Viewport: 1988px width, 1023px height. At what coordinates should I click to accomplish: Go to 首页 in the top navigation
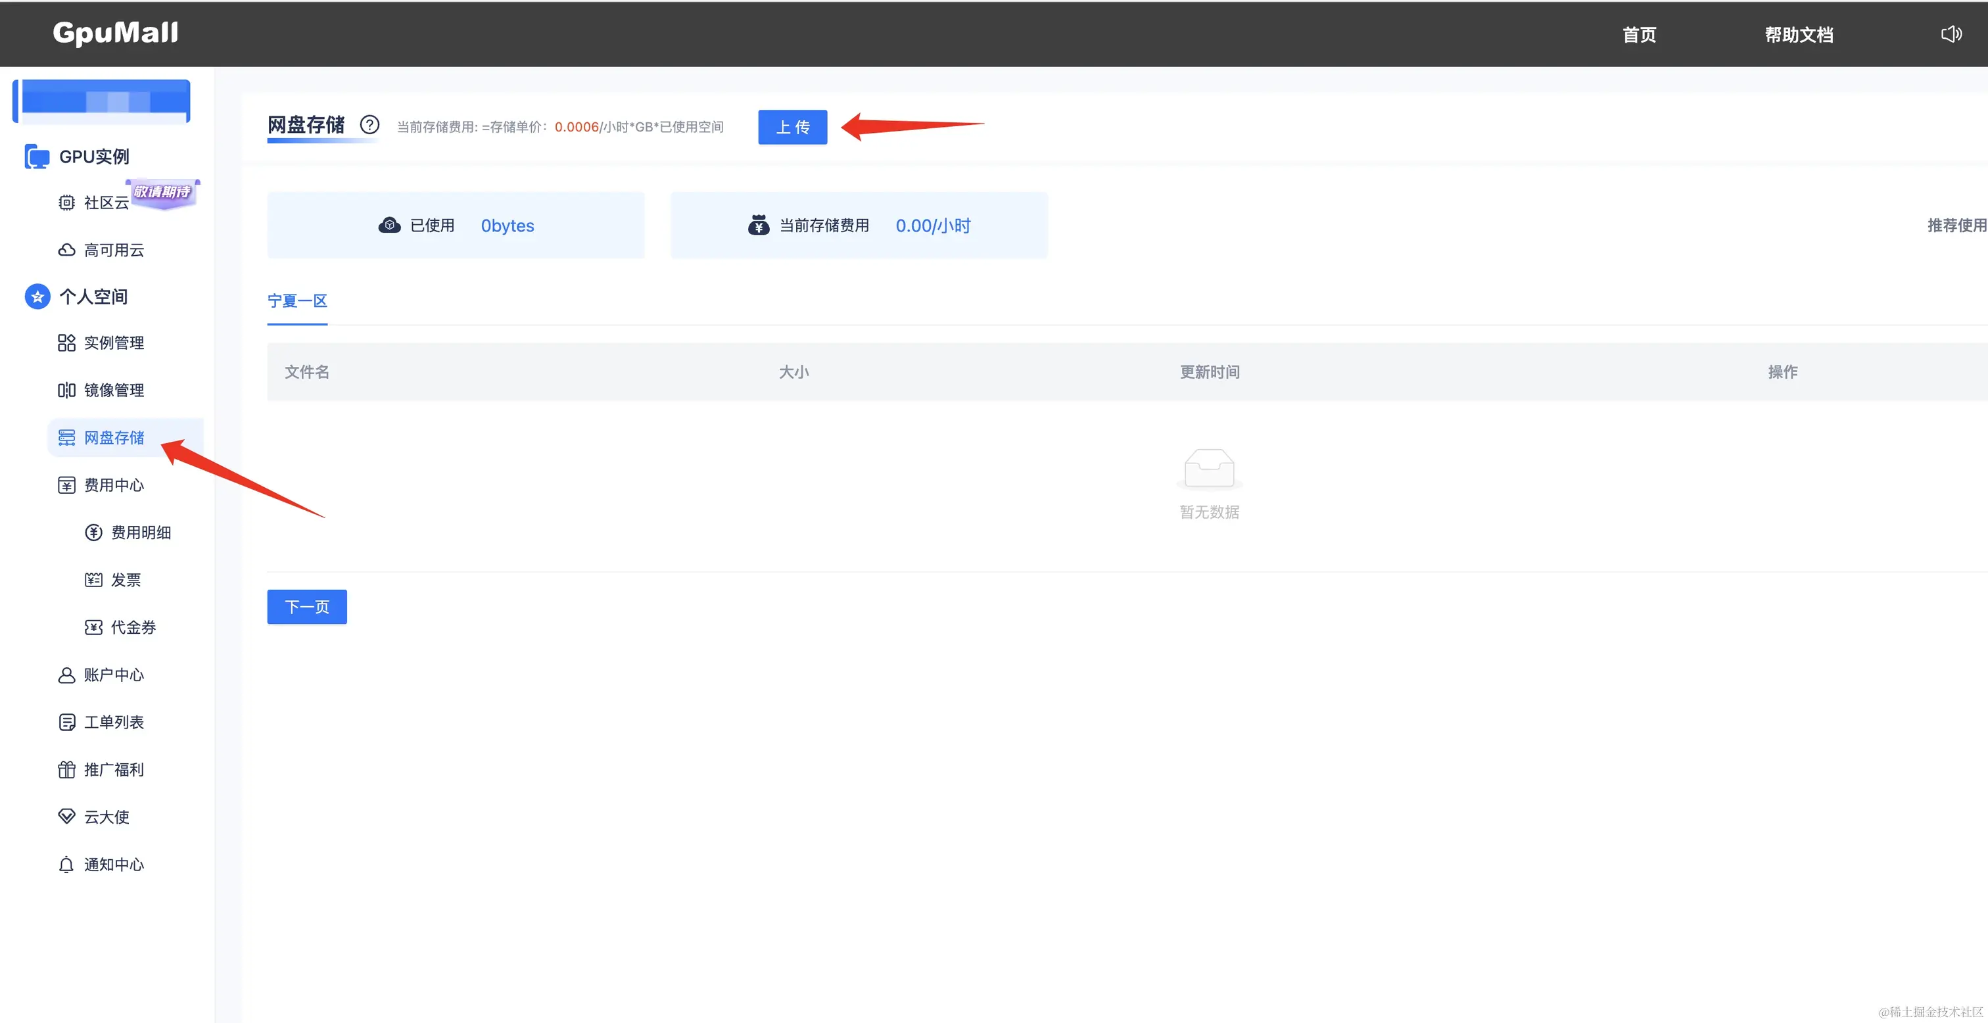pos(1638,35)
